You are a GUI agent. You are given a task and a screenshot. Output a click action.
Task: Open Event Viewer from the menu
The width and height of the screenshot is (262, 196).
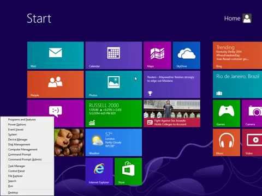pos(27,130)
